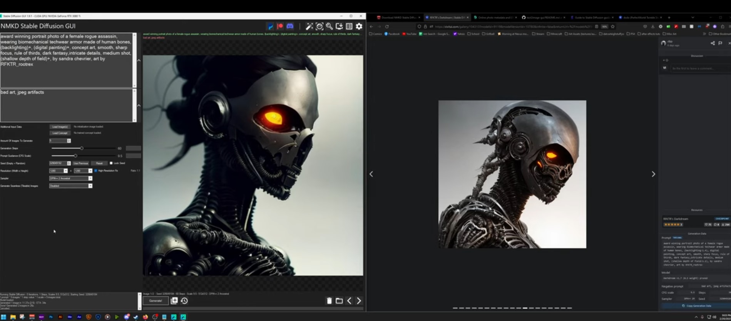Click the blue PayPal icon in NMKD toolbar
Screen dimensions: 731x321
coord(271,26)
